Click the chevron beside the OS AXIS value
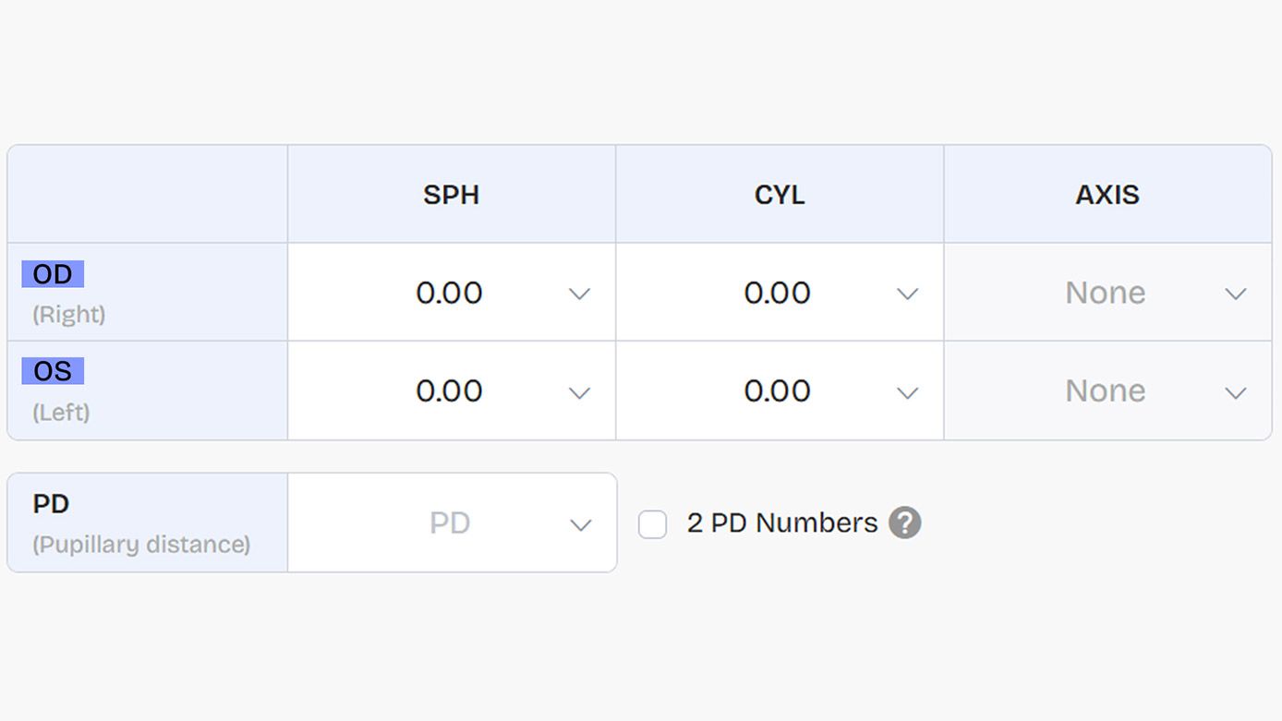Screen dimensions: 1282x721 (1236, 391)
